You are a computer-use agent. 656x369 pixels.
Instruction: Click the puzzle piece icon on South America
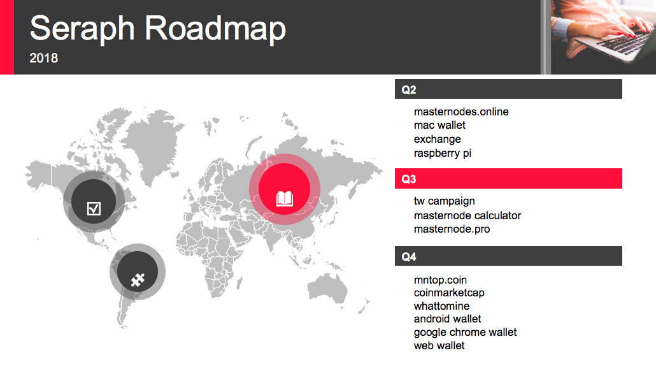click(x=138, y=280)
